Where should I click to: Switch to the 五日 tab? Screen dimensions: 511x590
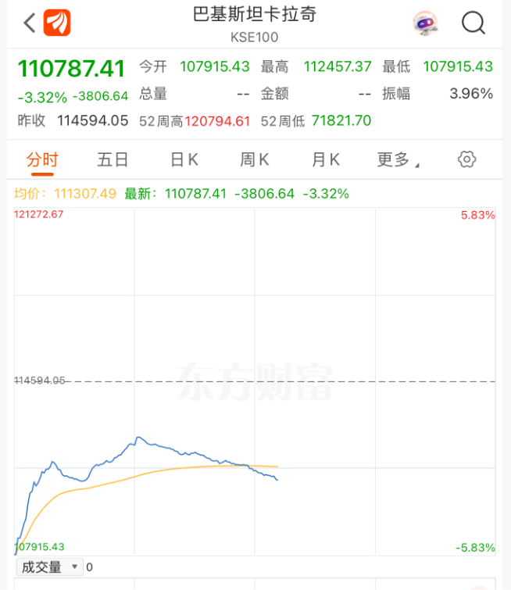point(113,159)
